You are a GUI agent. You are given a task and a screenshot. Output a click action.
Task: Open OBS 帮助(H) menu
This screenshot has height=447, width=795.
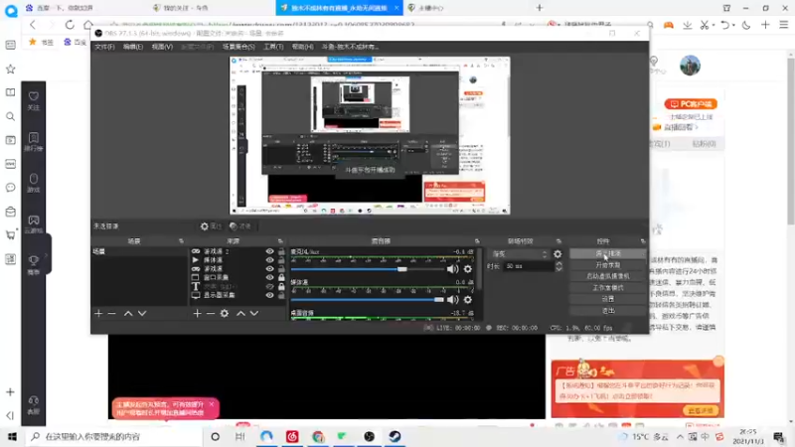tap(302, 47)
